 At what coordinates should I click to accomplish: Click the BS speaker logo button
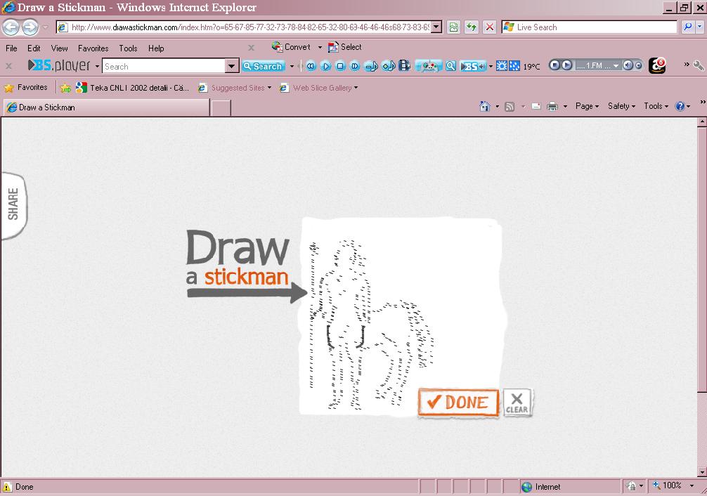pyautogui.click(x=473, y=66)
